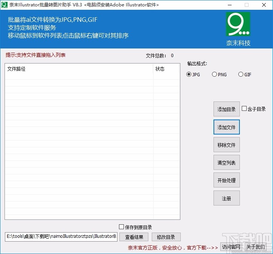
Task: Click the red hint 提示:支持文件直接拖入列表
Action: [x=35, y=55]
